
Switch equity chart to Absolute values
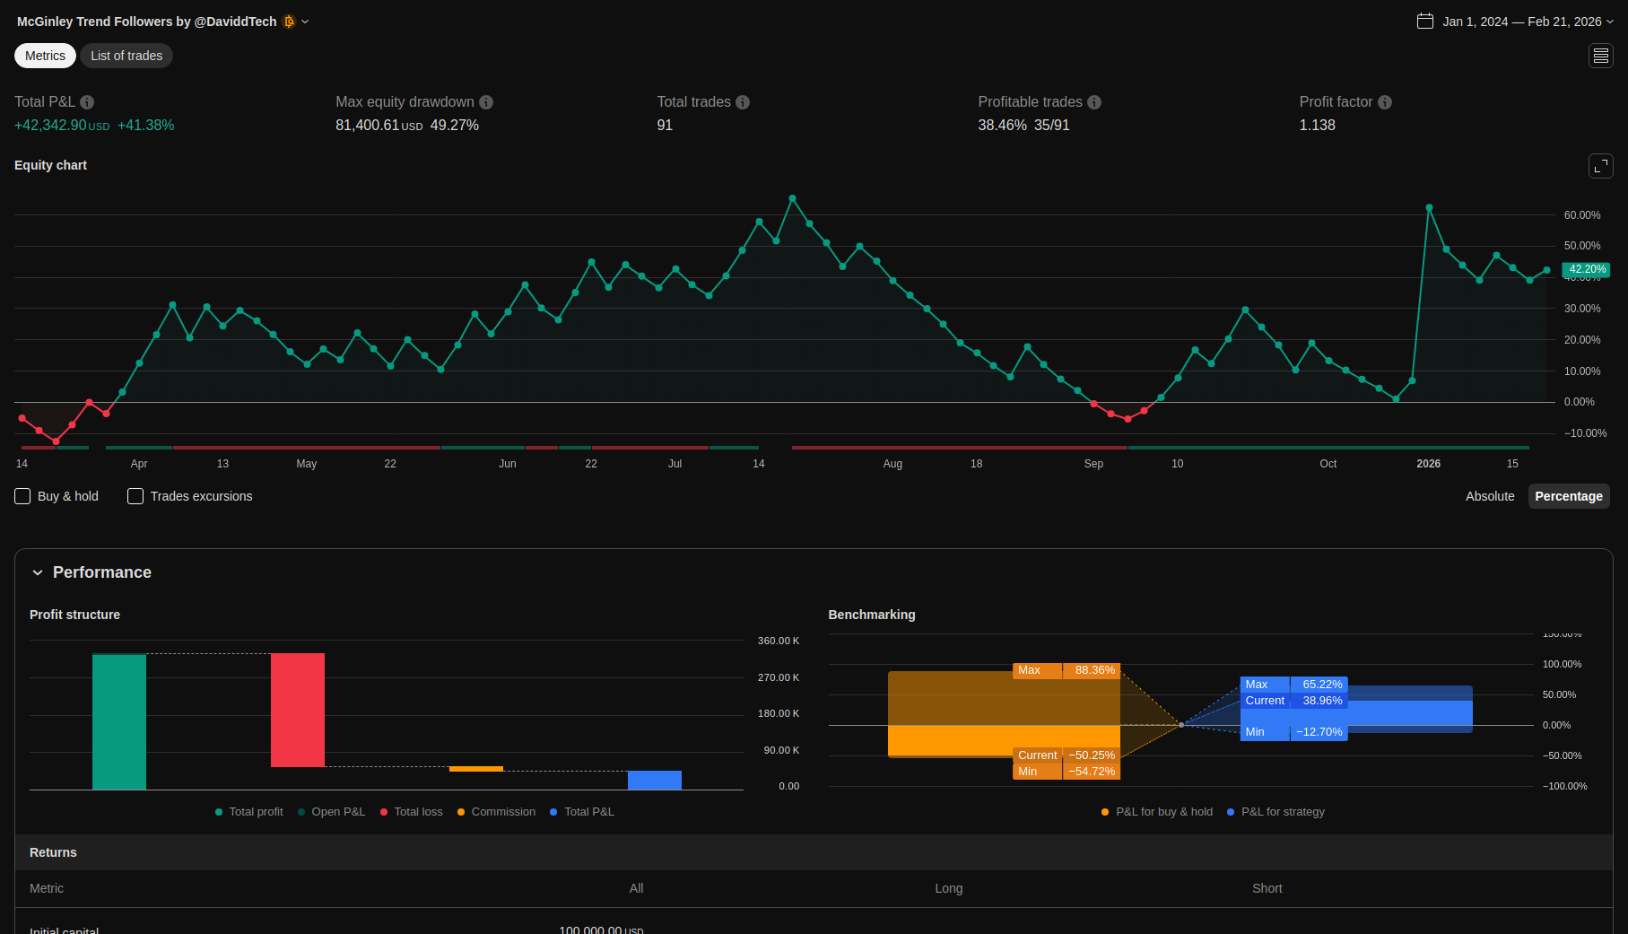point(1489,496)
